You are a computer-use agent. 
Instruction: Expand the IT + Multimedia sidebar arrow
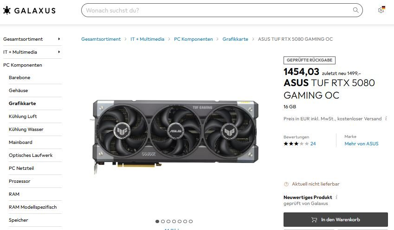click(x=59, y=52)
